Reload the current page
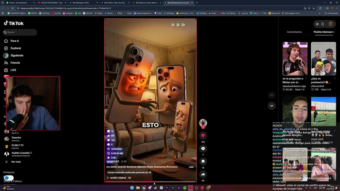The width and height of the screenshot is (340, 191). [x=12, y=8]
